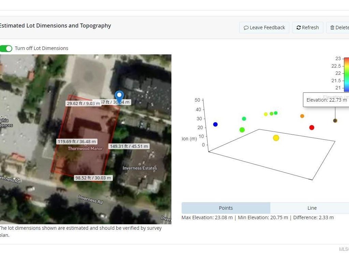Click the orange elevation point

[x=302, y=116]
